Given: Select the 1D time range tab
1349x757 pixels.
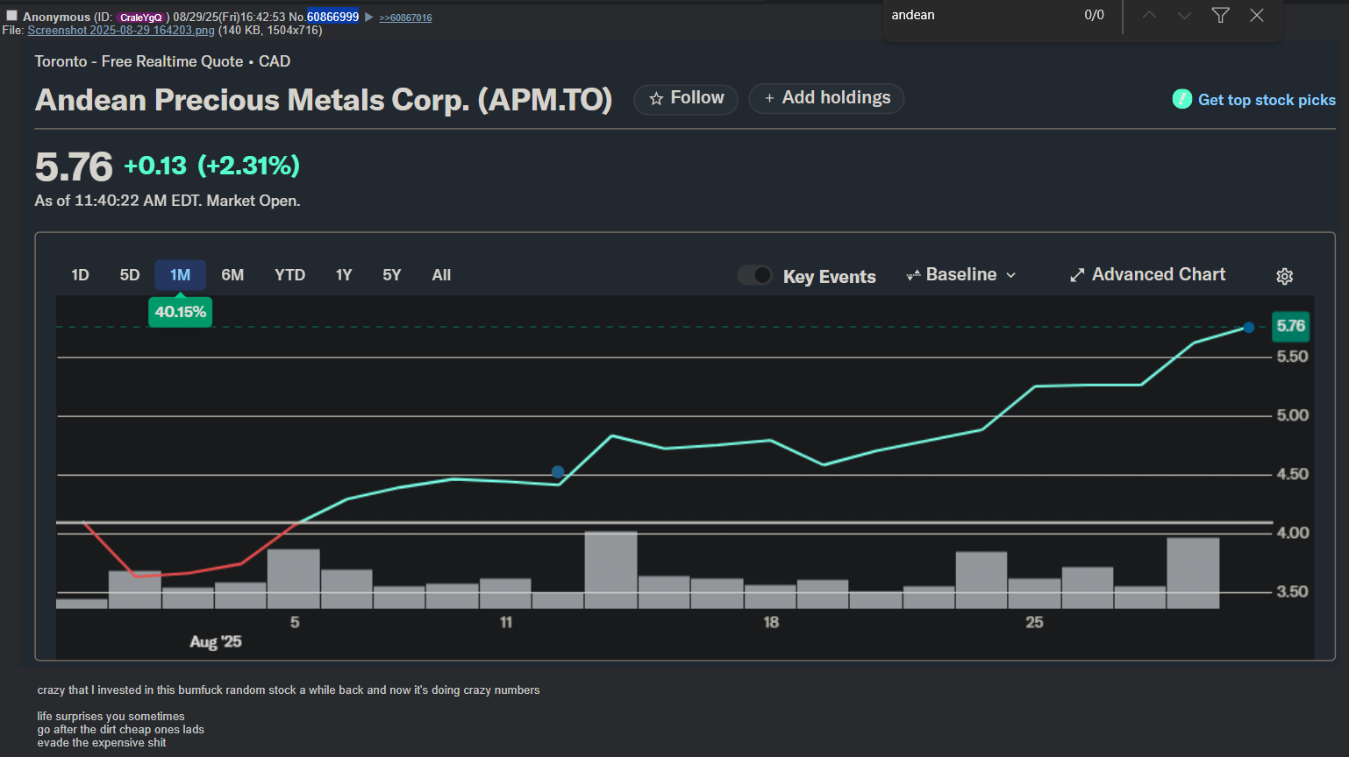Looking at the screenshot, I should (80, 275).
